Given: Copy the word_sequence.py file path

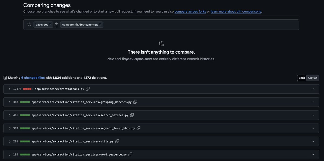Looking at the screenshot, I should (130, 155).
